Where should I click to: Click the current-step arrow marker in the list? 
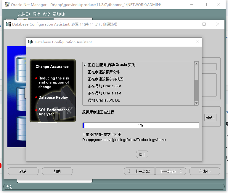[85, 65]
